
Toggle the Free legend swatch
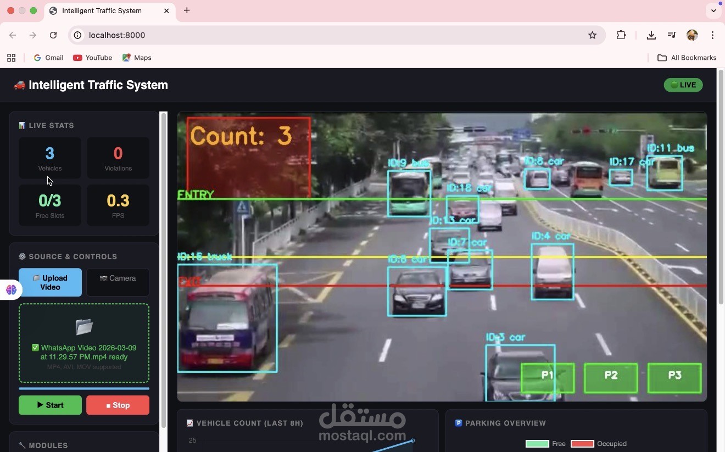coord(537,444)
